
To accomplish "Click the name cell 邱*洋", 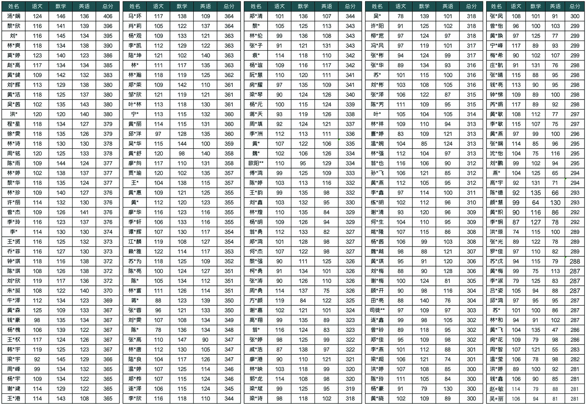I will click(x=135, y=134).
